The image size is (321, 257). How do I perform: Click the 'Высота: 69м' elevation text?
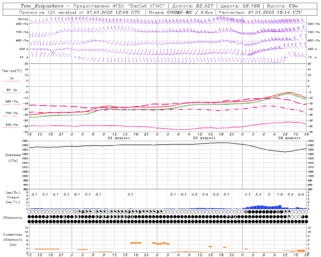282,6
